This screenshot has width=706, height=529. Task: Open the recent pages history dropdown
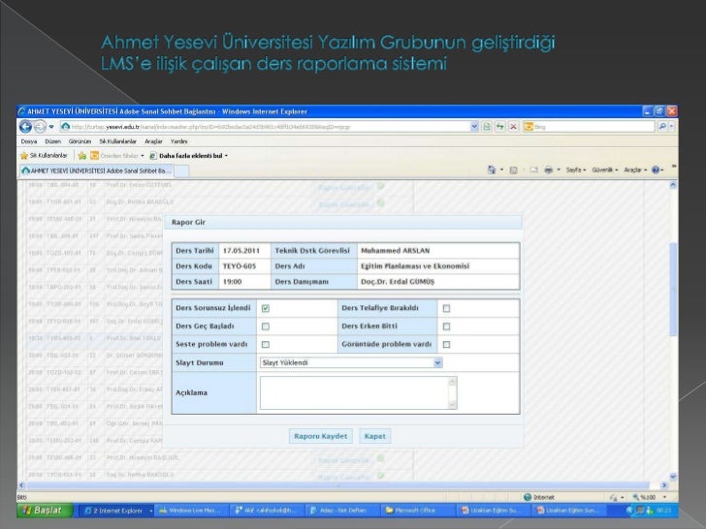(x=51, y=127)
